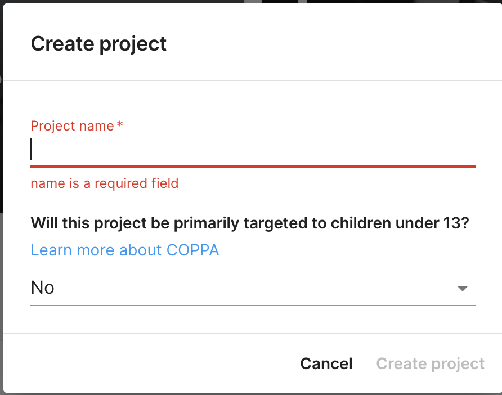
Task: Select the "No" value in the COPPA dropdown
Action: [x=43, y=288]
